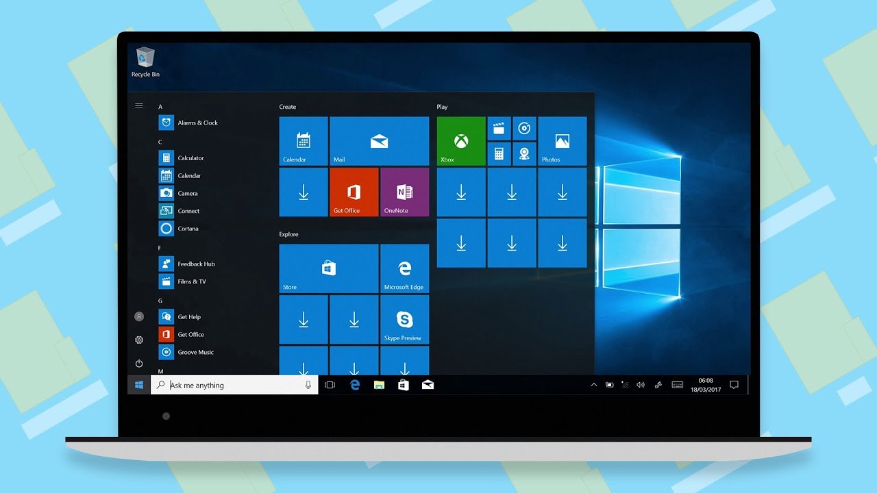Viewport: 877px width, 493px height.
Task: Open the volume control tray icon
Action: [641, 385]
